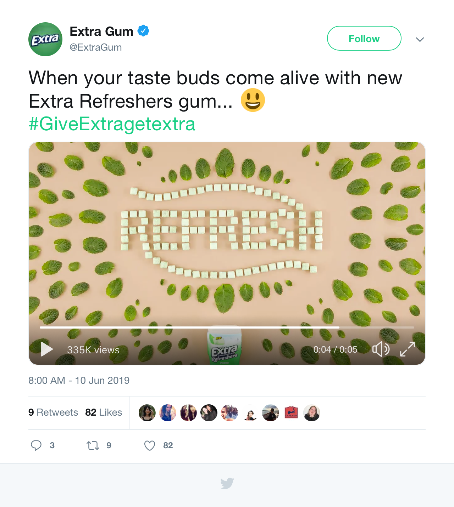This screenshot has height=507, width=454.
Task: Click the blue verified badge
Action: pyautogui.click(x=143, y=31)
